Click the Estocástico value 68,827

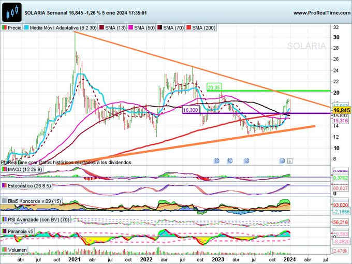340,188
